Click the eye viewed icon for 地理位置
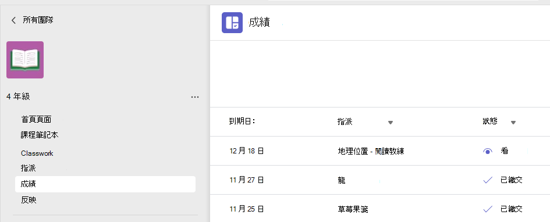The image size is (550, 222). (488, 151)
